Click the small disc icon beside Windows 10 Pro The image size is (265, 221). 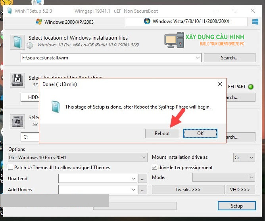pos(30,46)
